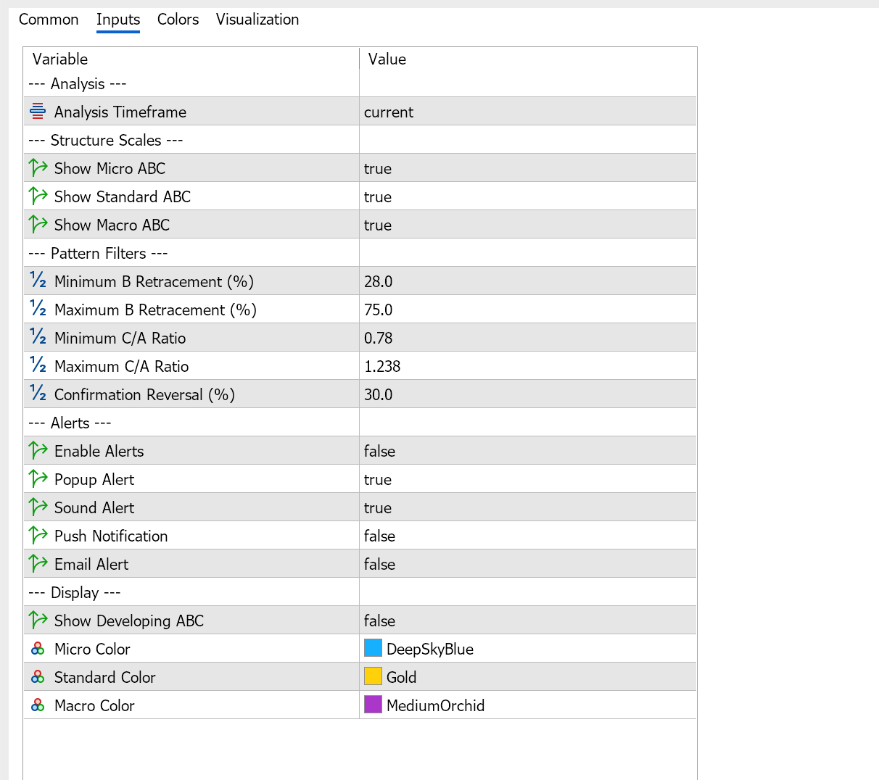Click the Confirmation Reversal fraction icon
The image size is (879, 780).
(x=38, y=394)
